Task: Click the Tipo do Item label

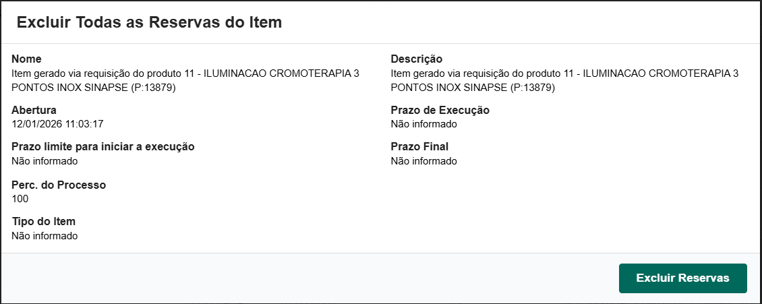Action: (43, 222)
